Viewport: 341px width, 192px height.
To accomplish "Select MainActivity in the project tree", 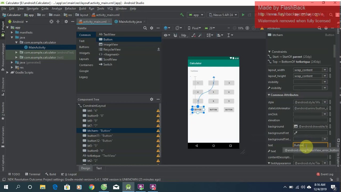I will click(x=37, y=47).
